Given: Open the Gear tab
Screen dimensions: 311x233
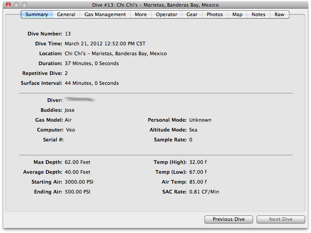Looking at the screenshot, I should click(x=192, y=14).
